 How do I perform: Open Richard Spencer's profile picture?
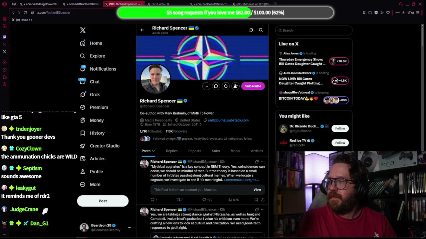tap(155, 79)
